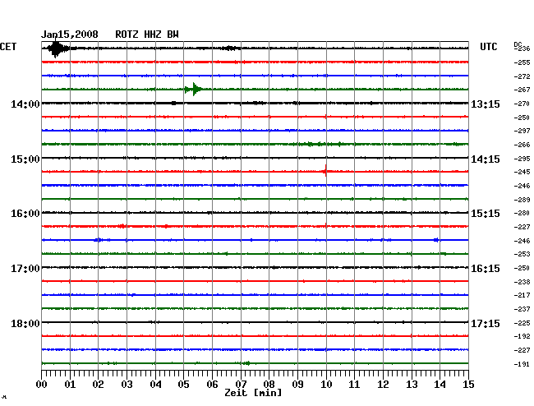Click the DC offset value -289

[522, 200]
